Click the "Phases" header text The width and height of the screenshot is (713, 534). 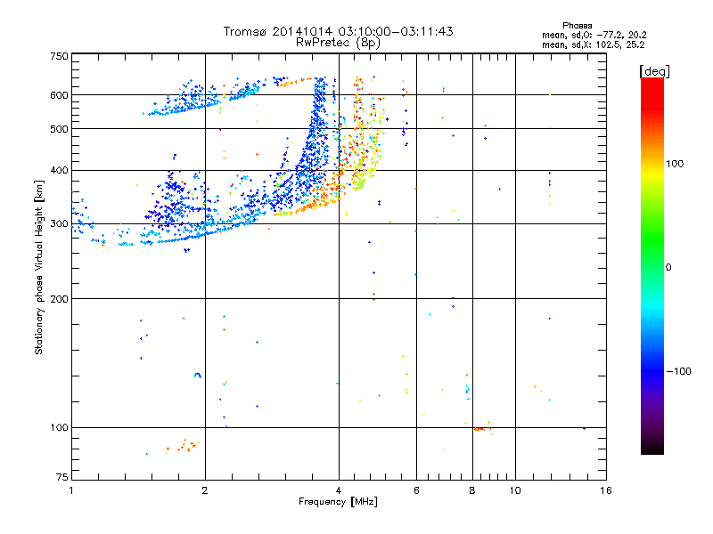click(x=577, y=26)
